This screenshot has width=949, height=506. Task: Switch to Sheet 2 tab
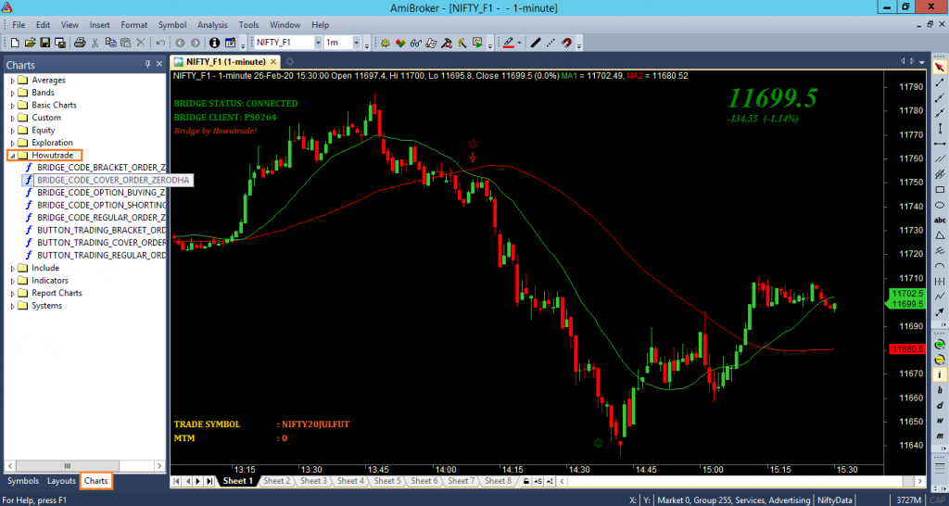(x=276, y=481)
